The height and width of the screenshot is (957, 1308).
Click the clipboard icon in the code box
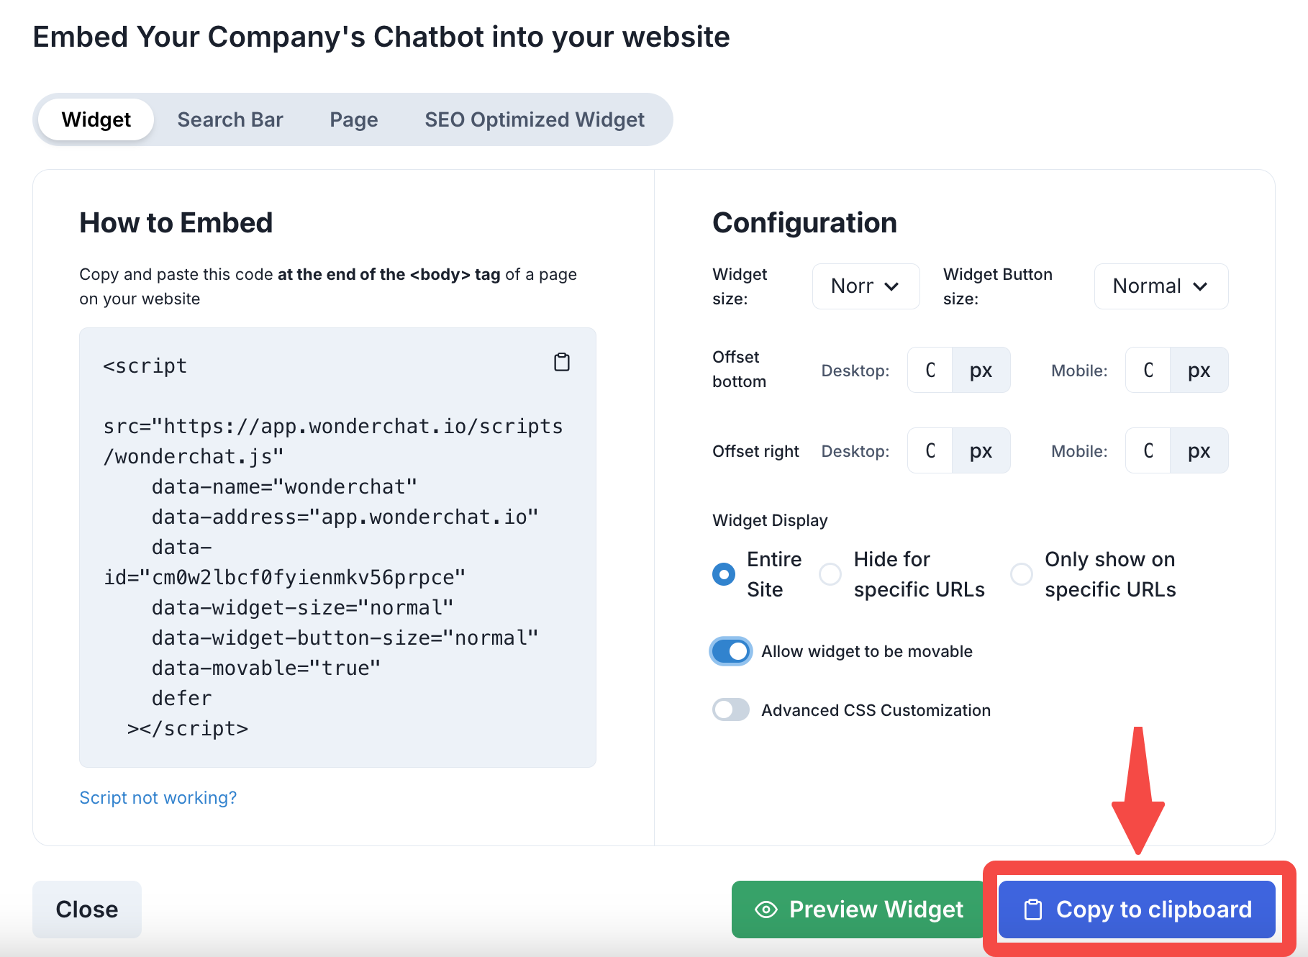coord(562,362)
